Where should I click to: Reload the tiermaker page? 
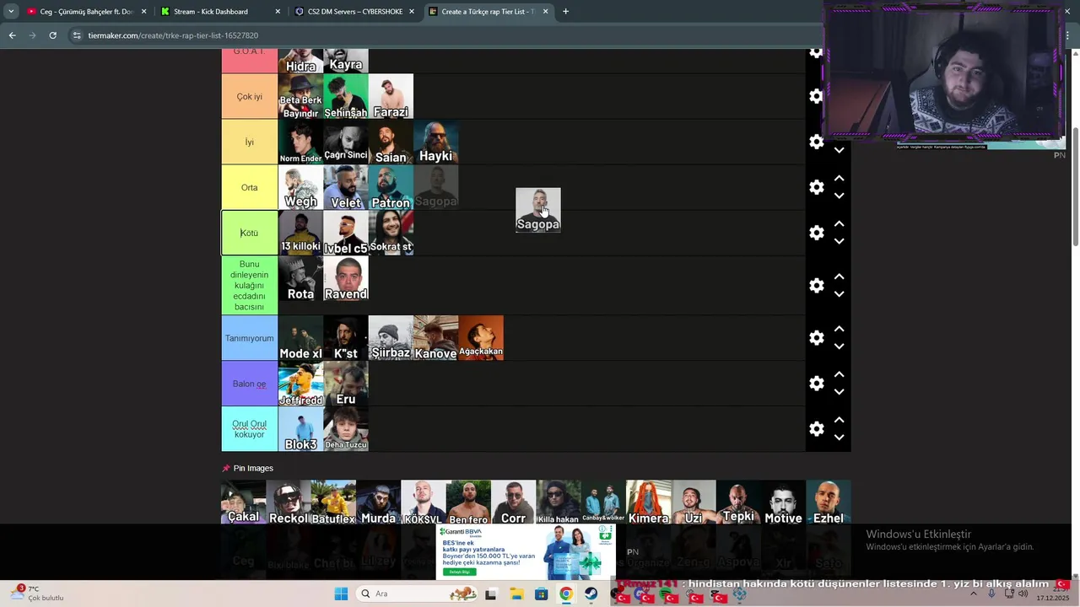[52, 35]
